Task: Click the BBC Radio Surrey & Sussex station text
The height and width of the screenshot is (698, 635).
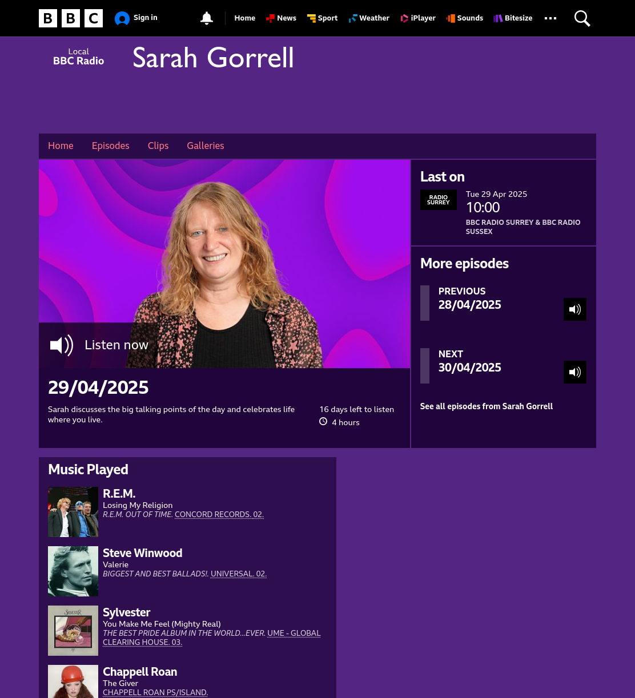Action: (x=523, y=227)
